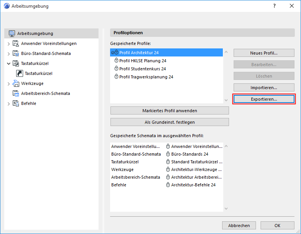The image size is (301, 234).
Task: Click the Anwender Voreinstellungen icon
Action: pyautogui.click(x=16, y=43)
